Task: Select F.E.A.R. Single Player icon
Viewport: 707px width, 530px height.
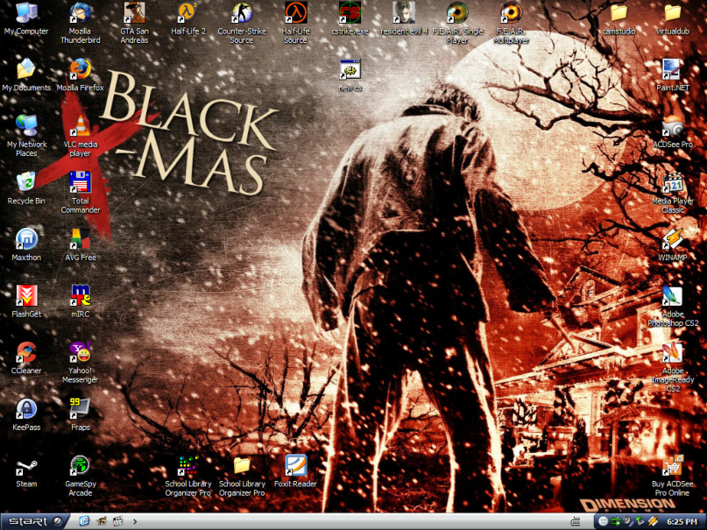Action: click(x=457, y=23)
